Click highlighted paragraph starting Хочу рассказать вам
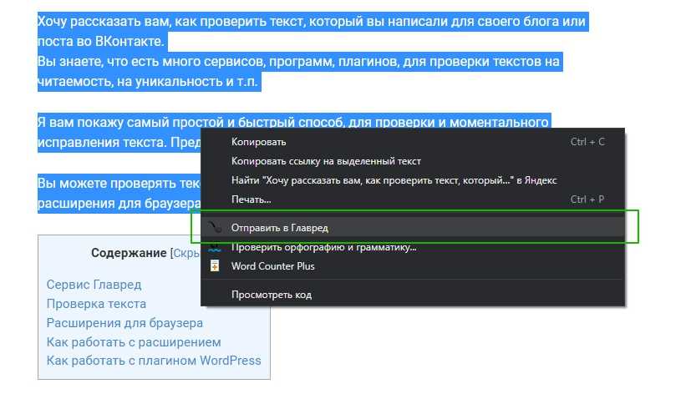This screenshot has width=686, height=399. 311,22
